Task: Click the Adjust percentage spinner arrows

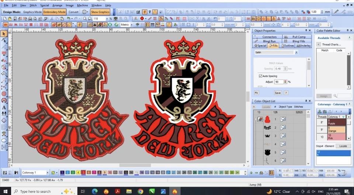Action: click(x=285, y=82)
